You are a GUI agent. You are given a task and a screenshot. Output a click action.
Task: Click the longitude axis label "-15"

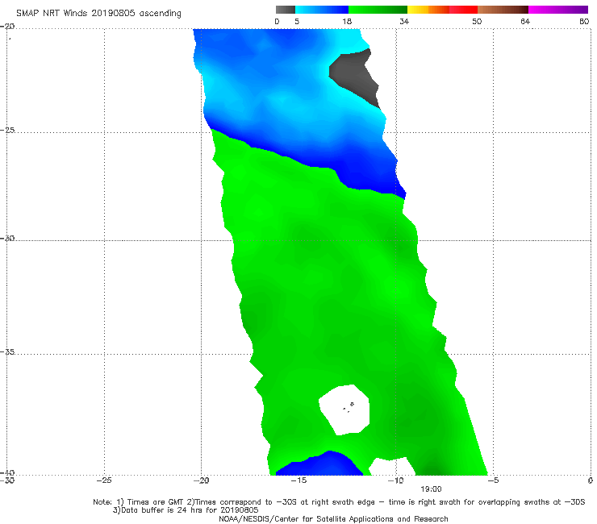[298, 480]
